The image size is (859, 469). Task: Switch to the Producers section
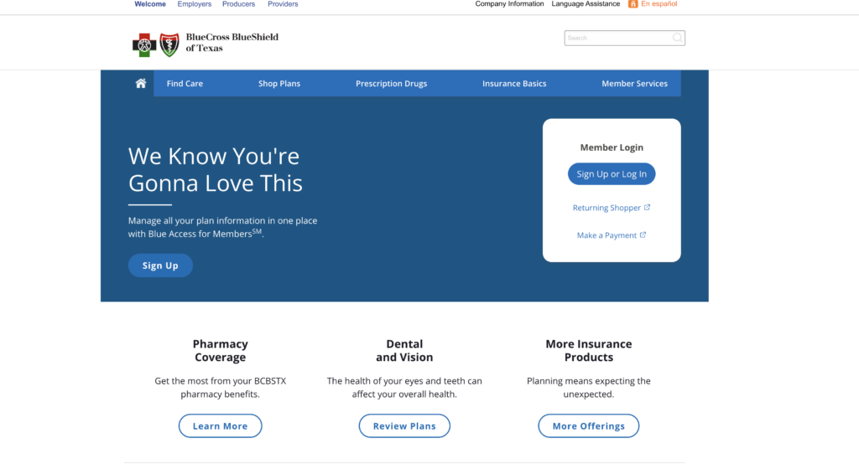click(238, 4)
